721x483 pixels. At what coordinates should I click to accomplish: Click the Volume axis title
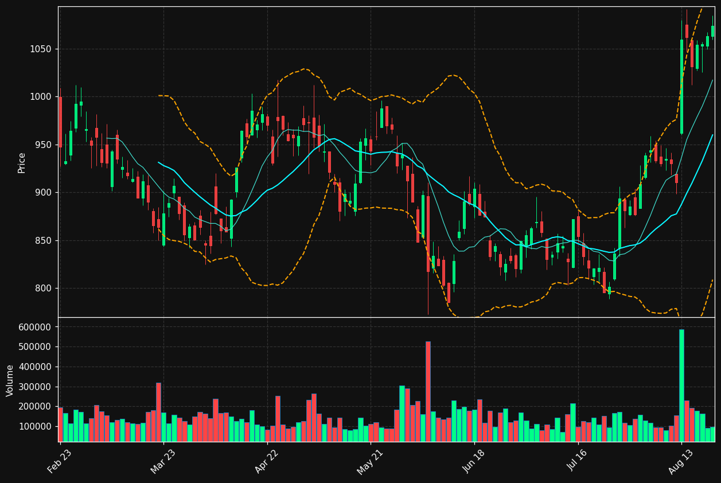click(10, 380)
